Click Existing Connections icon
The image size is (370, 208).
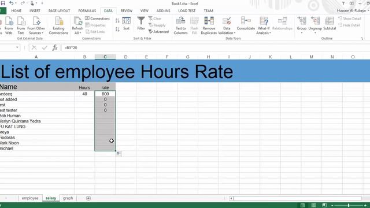58,25
